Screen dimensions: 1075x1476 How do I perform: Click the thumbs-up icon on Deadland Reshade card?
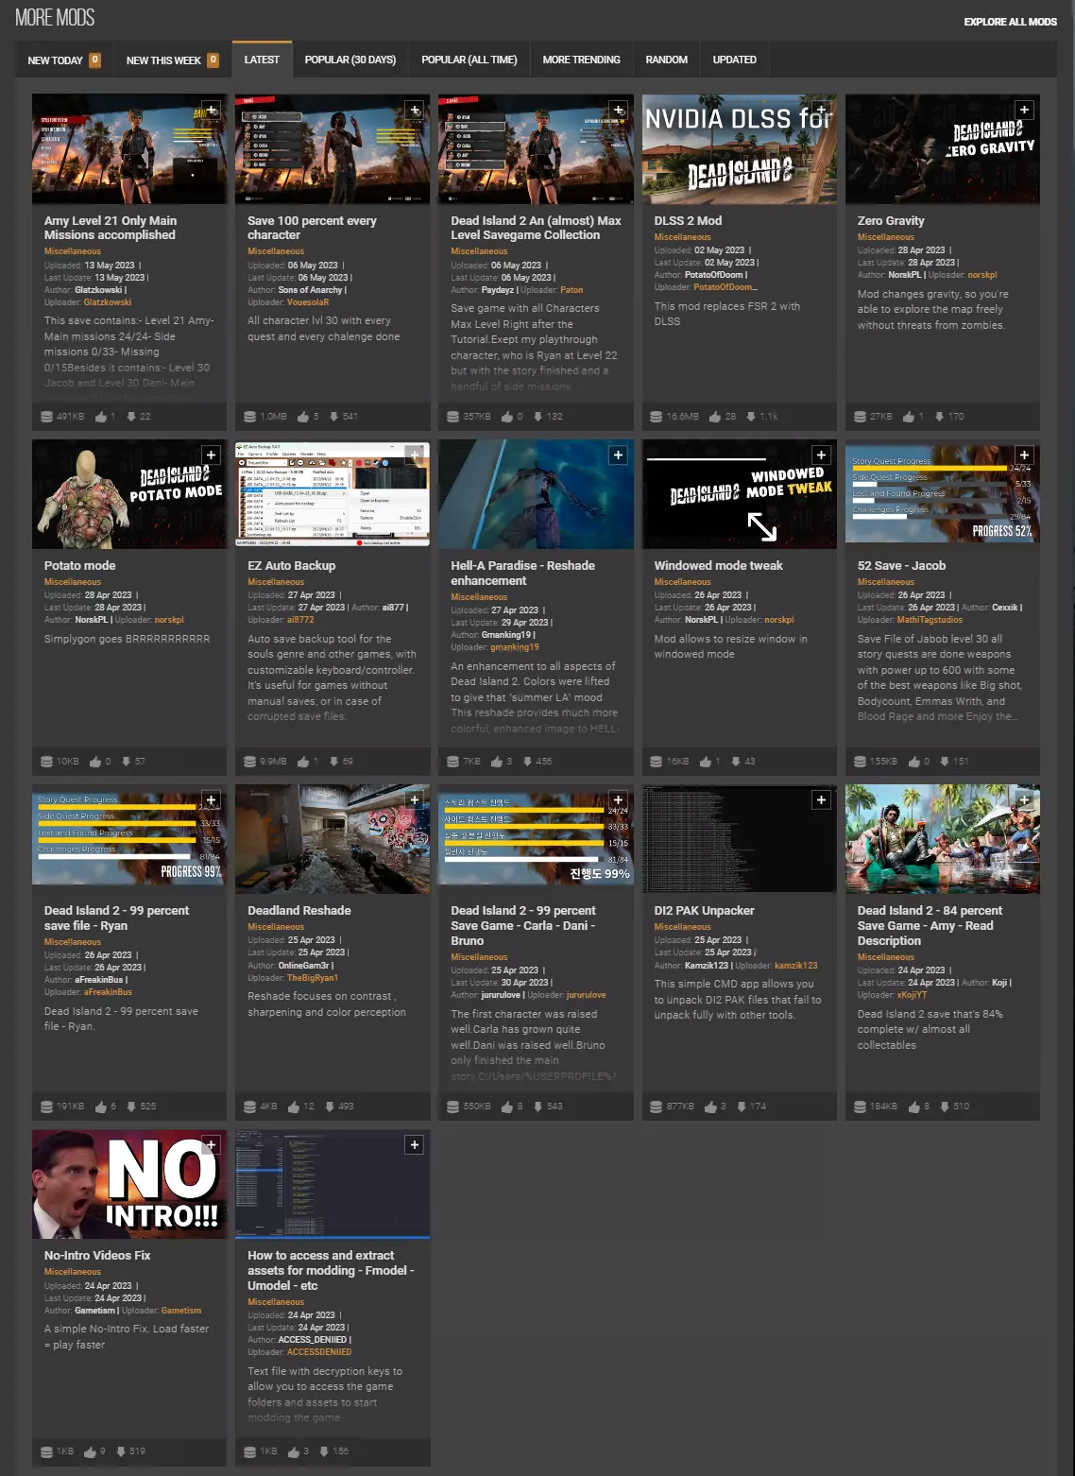tap(294, 1107)
